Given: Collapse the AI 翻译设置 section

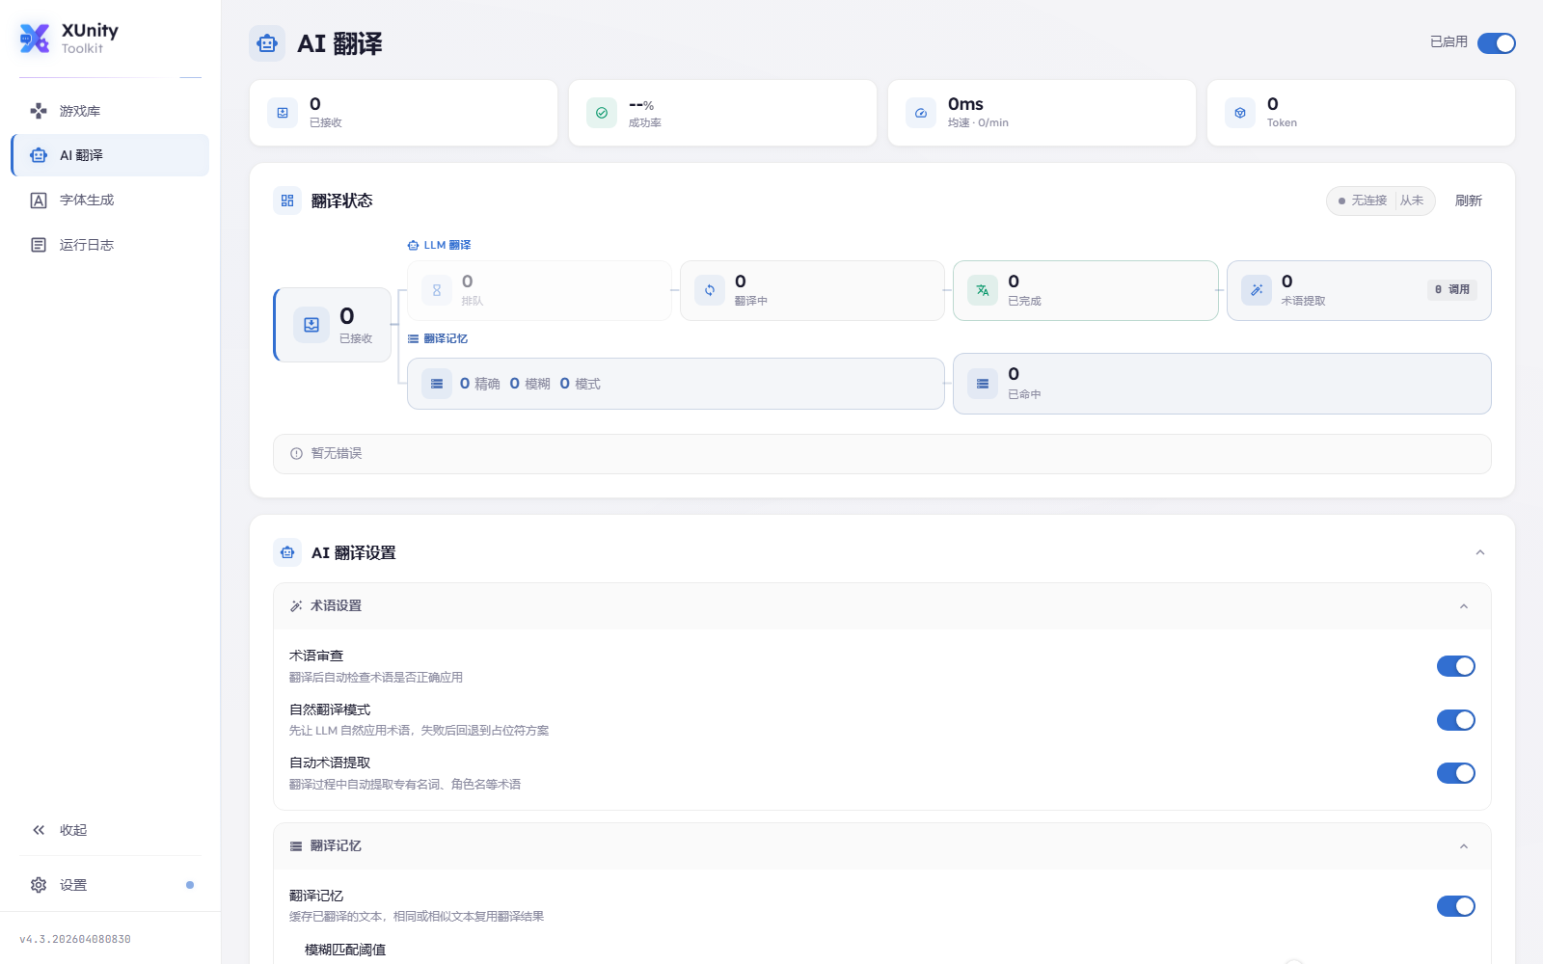Looking at the screenshot, I should pos(1480,552).
